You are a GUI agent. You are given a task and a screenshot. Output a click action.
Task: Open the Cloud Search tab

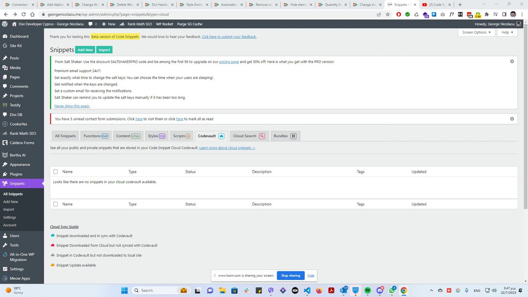[x=249, y=136]
